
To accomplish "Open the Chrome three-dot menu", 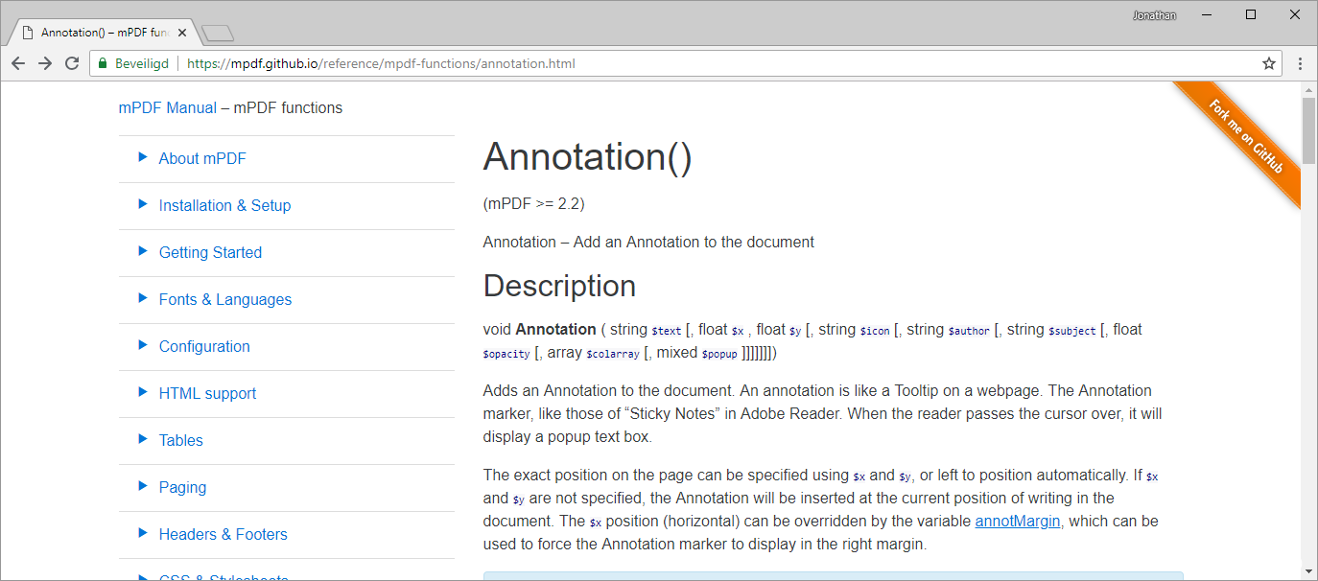I will click(1300, 63).
